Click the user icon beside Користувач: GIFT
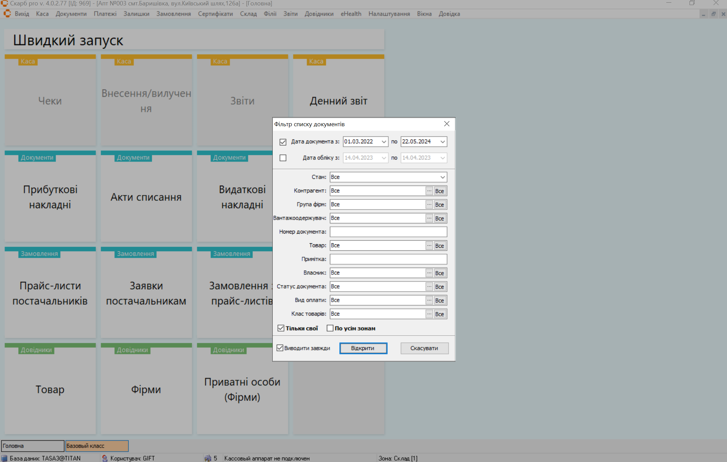The image size is (727, 462). tap(105, 458)
